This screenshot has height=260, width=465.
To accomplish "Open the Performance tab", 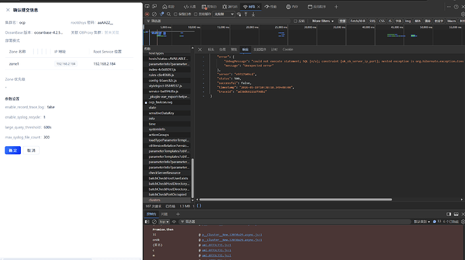I will 271,7.
